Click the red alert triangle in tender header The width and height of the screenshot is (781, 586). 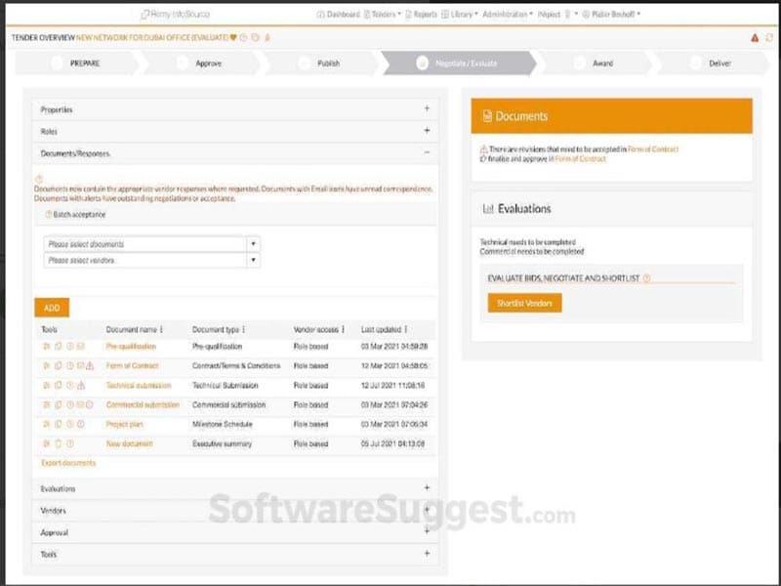point(755,38)
